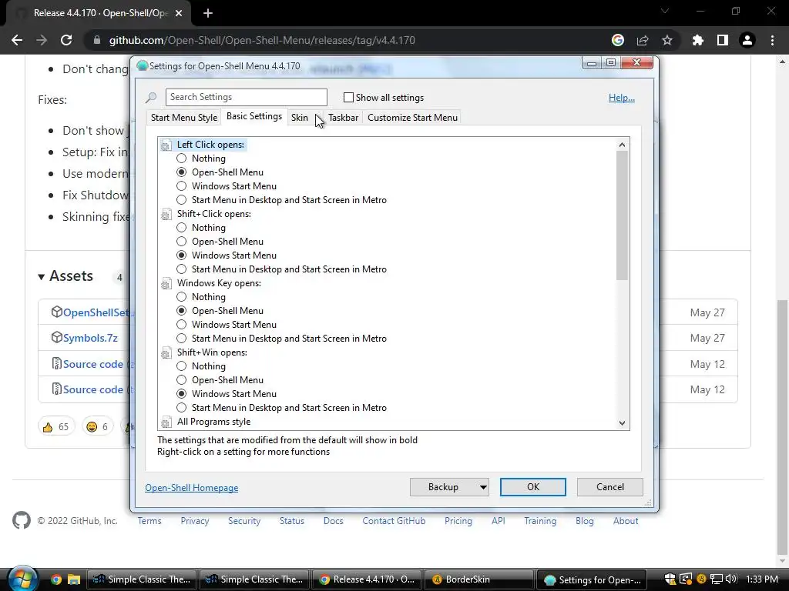Click the settings list scroll up arrow
The height and width of the screenshot is (591, 789).
[x=623, y=145]
